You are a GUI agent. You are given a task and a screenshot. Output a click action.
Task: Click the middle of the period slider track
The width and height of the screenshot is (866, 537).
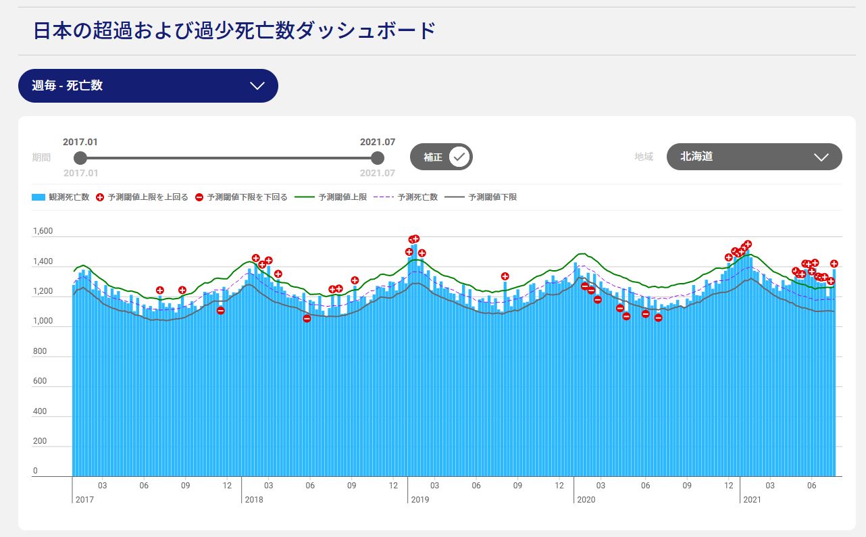229,158
